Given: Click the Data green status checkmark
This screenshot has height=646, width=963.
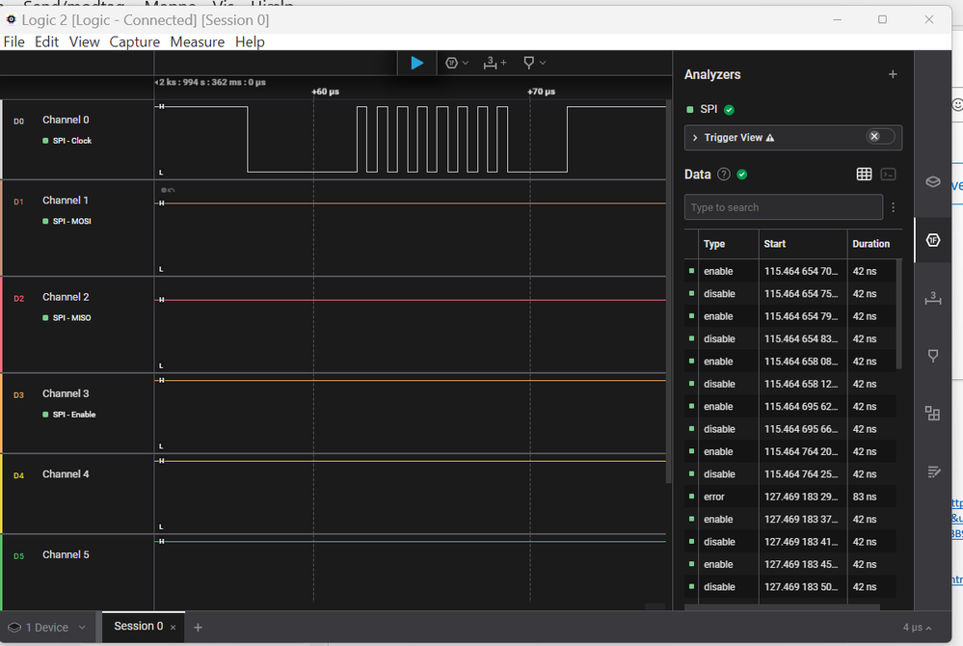Looking at the screenshot, I should point(742,175).
